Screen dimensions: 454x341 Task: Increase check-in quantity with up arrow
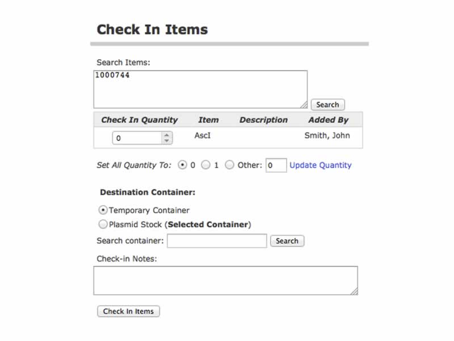[166, 135]
